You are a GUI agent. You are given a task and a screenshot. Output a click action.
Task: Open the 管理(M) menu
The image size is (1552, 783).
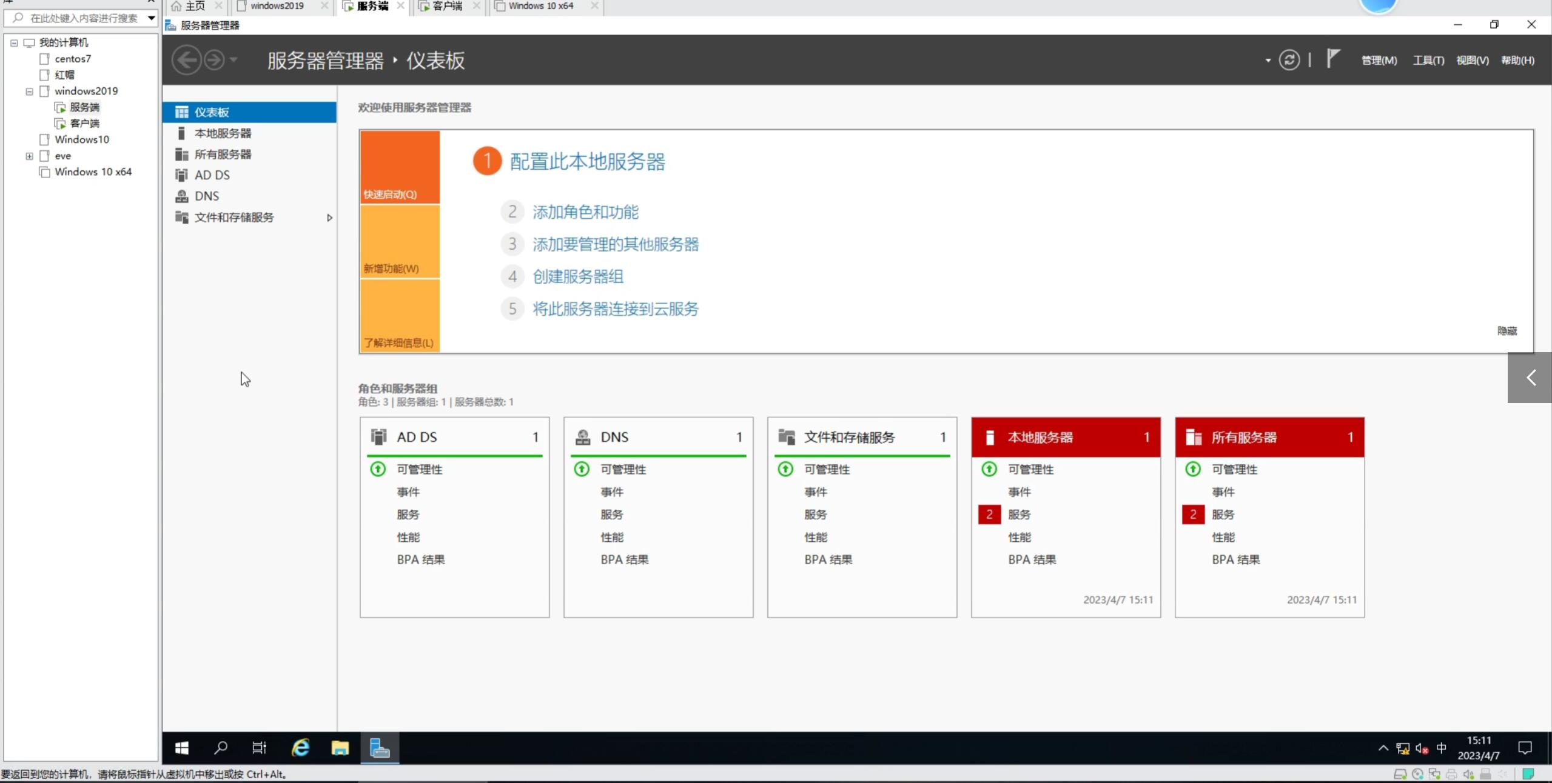(x=1379, y=60)
